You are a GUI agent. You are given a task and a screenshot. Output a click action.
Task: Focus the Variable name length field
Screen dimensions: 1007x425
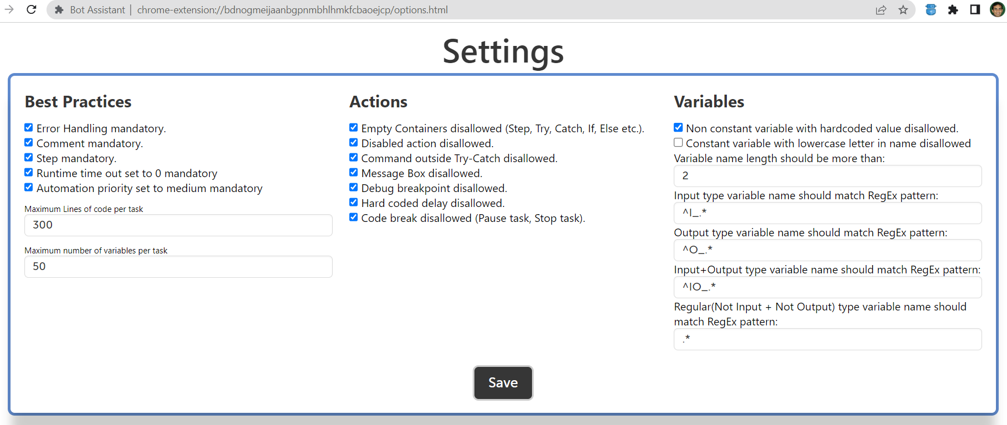pos(828,176)
